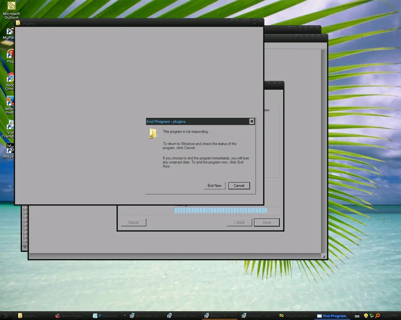The image size is (401, 320).
Task: Click the background window's vertical scrollbar
Action: (324, 151)
